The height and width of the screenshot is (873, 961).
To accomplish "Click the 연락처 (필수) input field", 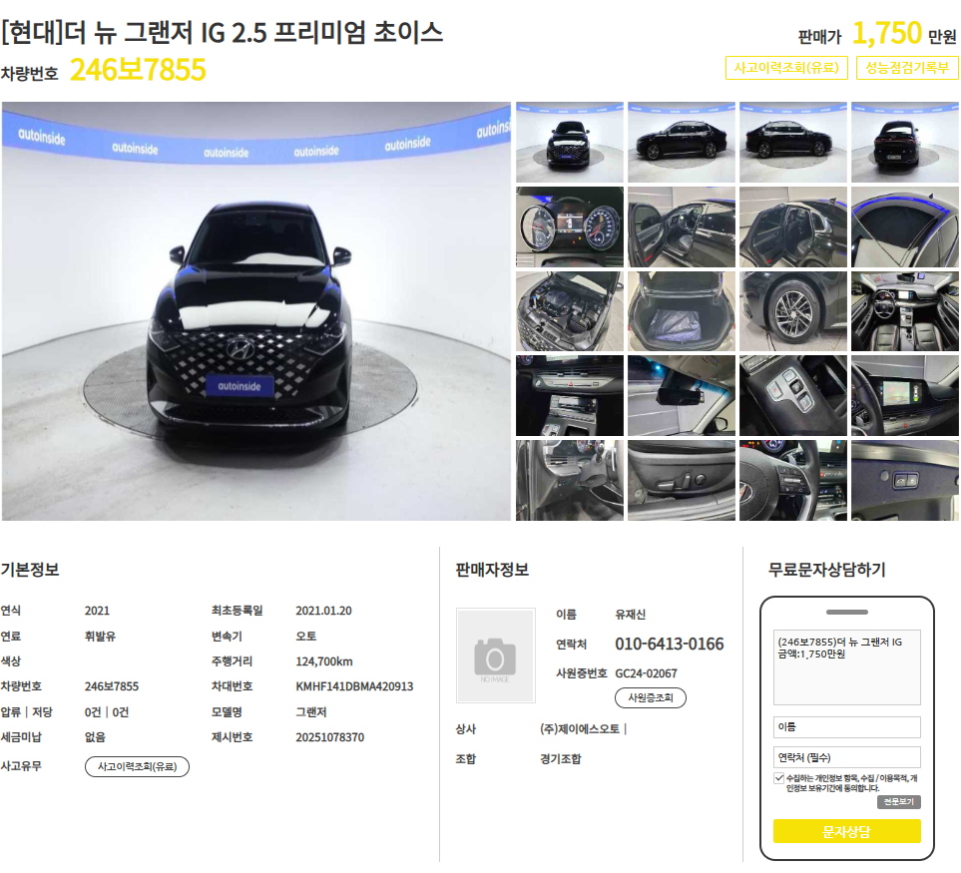I will (x=846, y=757).
